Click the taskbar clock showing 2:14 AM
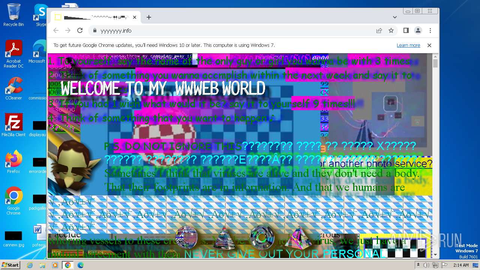 point(461,265)
